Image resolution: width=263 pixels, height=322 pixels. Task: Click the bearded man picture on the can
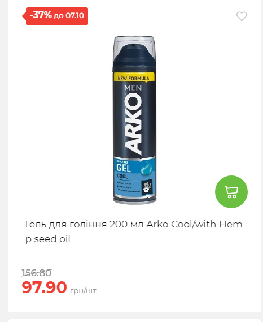[147, 186]
